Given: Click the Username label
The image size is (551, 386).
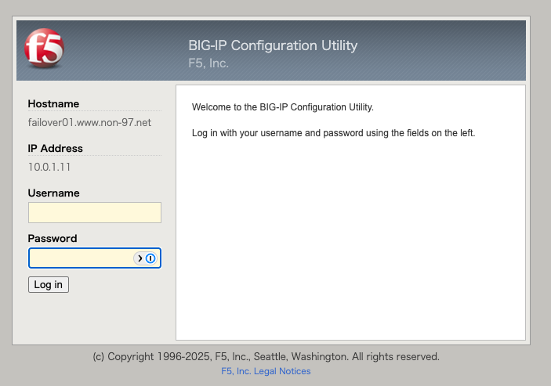Looking at the screenshot, I should [54, 193].
